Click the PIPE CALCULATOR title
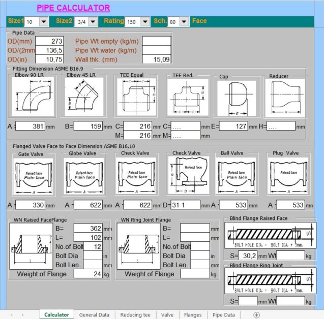The image size is (324, 319). (73, 8)
